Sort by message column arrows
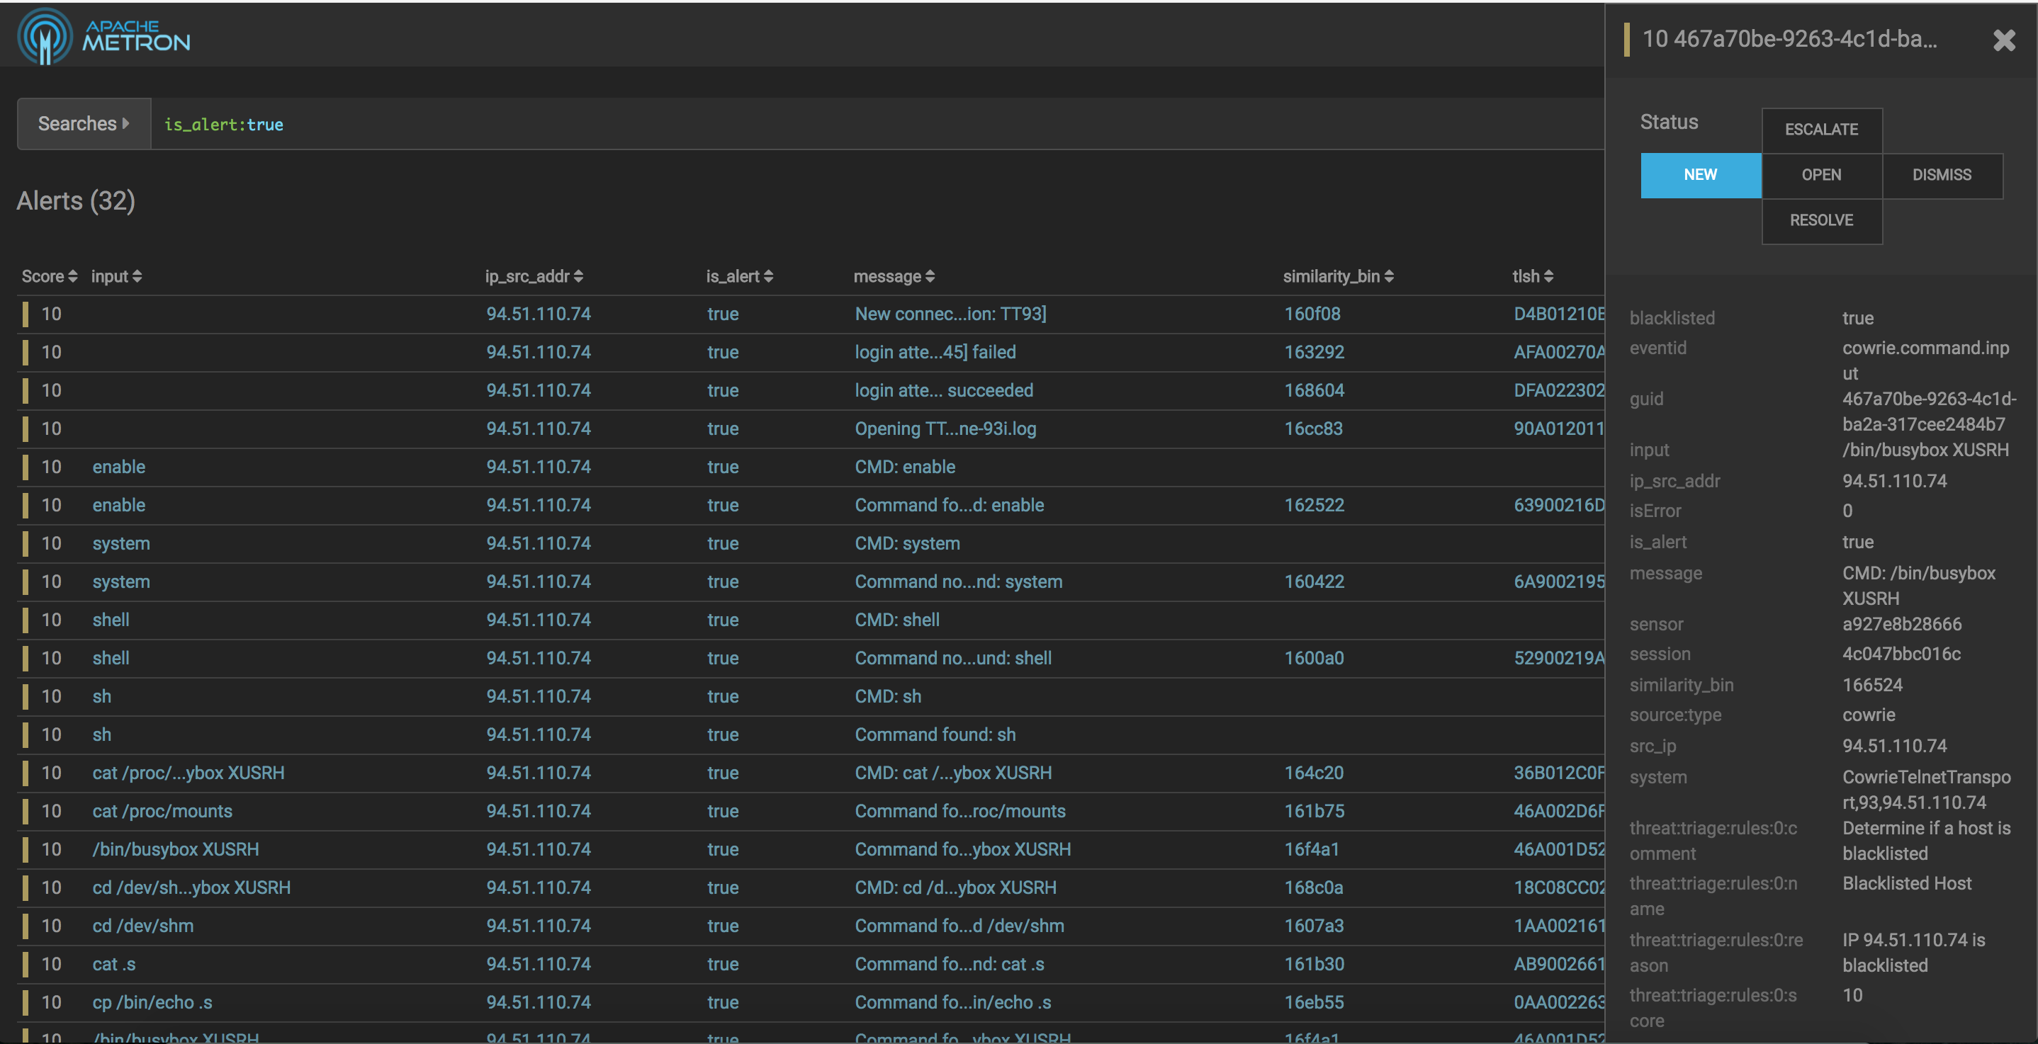Screen dimensions: 2038x1044 [930, 276]
